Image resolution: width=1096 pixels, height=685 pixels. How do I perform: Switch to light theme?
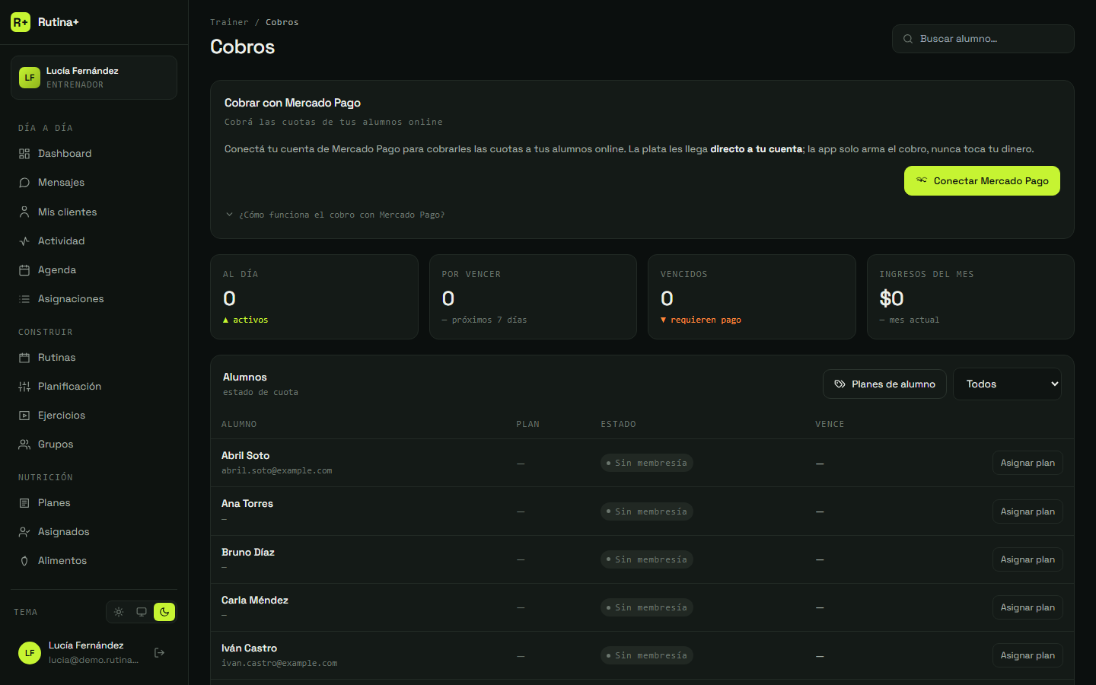(119, 612)
